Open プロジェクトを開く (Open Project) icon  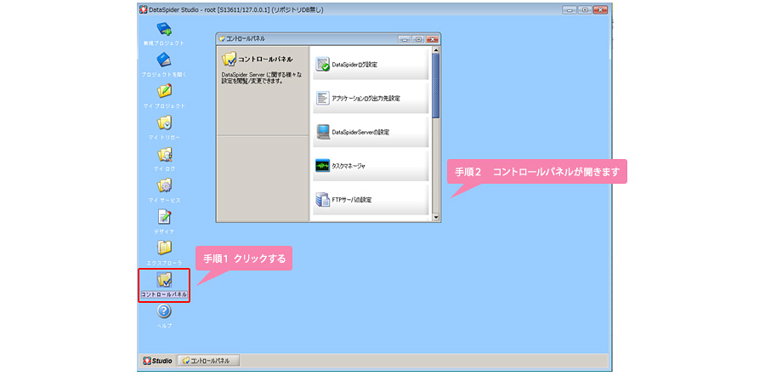click(x=164, y=60)
